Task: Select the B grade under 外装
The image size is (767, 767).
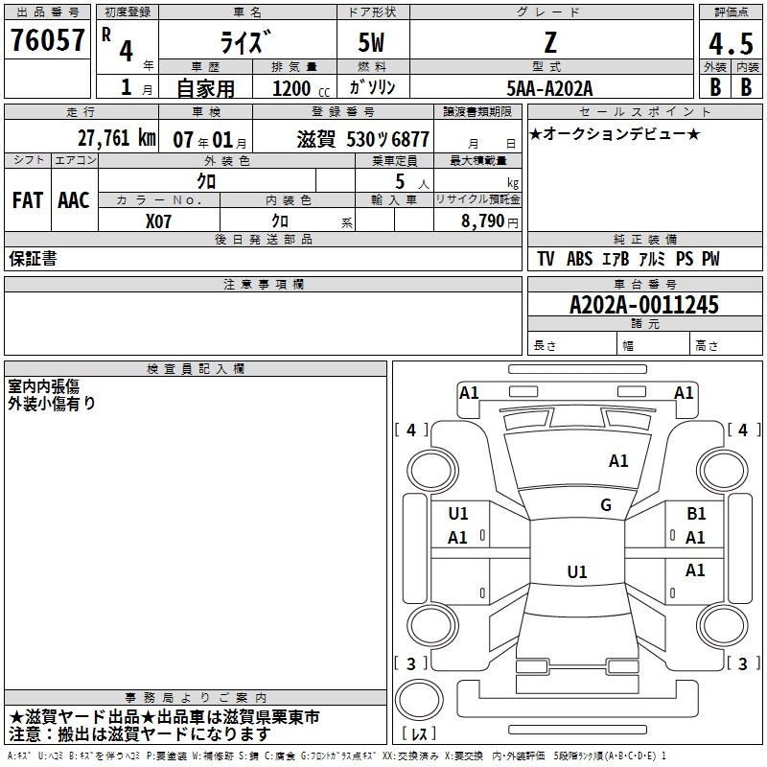Action: pyautogui.click(x=715, y=87)
